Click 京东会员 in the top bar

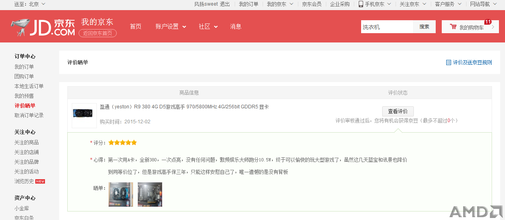click(x=312, y=4)
